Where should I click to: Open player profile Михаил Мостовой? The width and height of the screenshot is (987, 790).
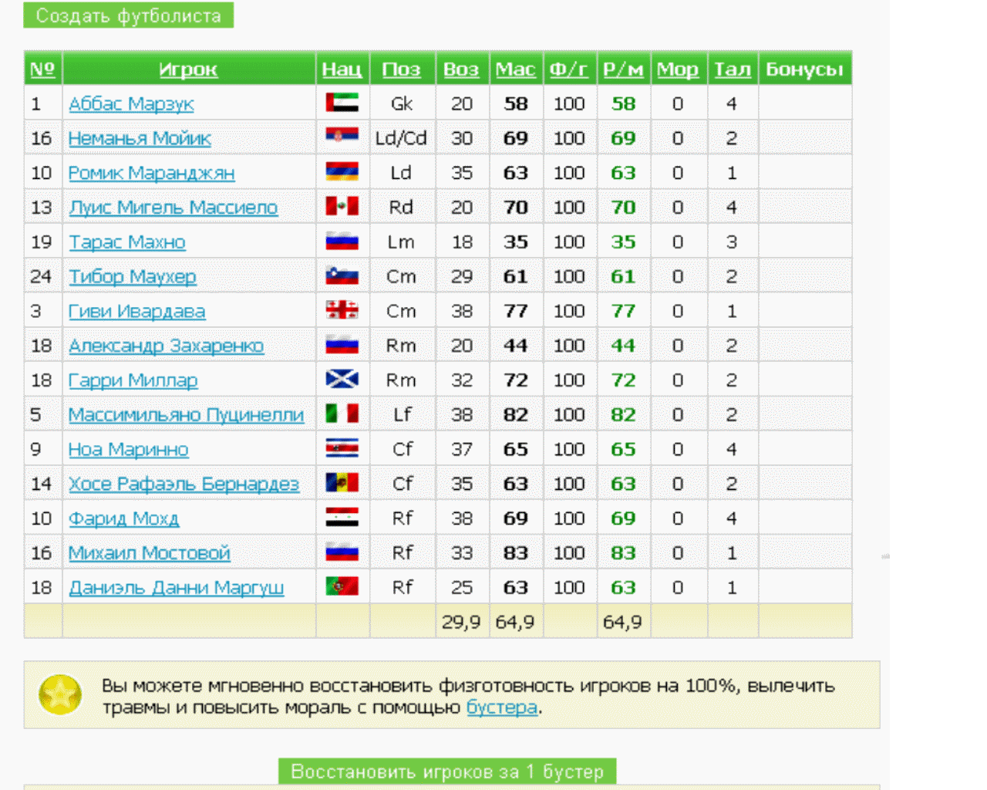coord(149,553)
